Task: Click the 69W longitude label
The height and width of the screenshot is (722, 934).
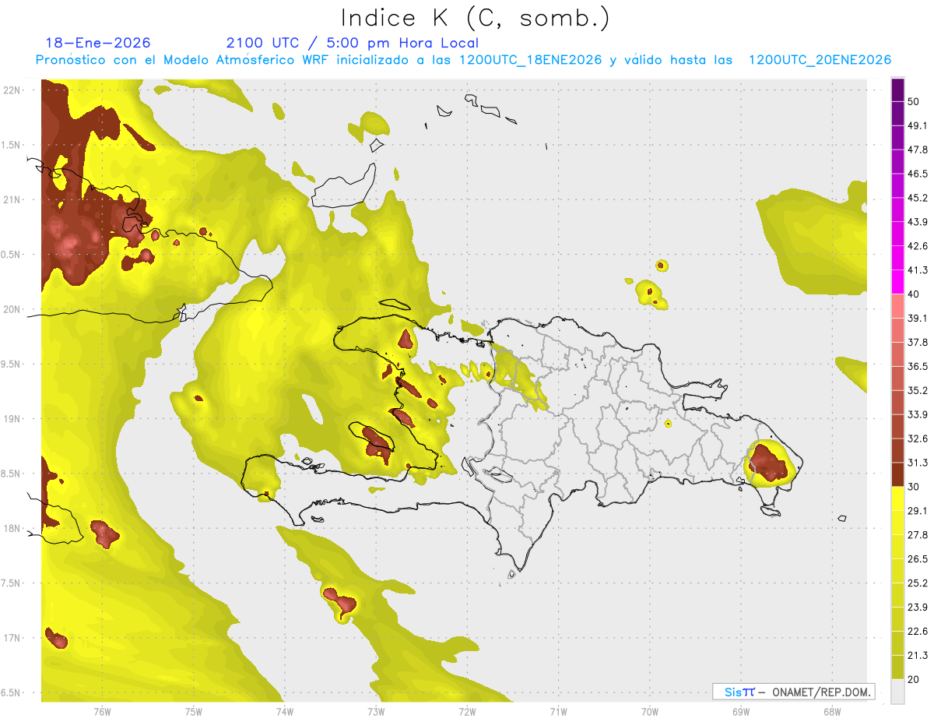Action: click(x=741, y=712)
